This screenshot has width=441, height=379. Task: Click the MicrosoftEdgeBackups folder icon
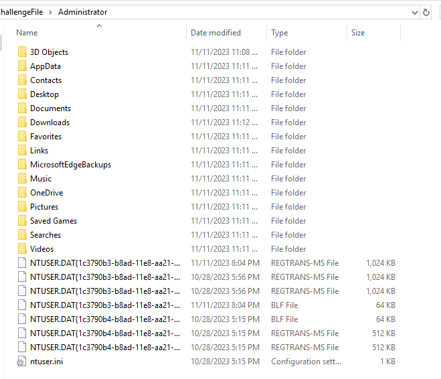pyautogui.click(x=22, y=165)
